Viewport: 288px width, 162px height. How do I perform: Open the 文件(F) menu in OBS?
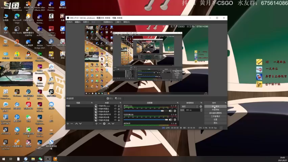(69, 22)
